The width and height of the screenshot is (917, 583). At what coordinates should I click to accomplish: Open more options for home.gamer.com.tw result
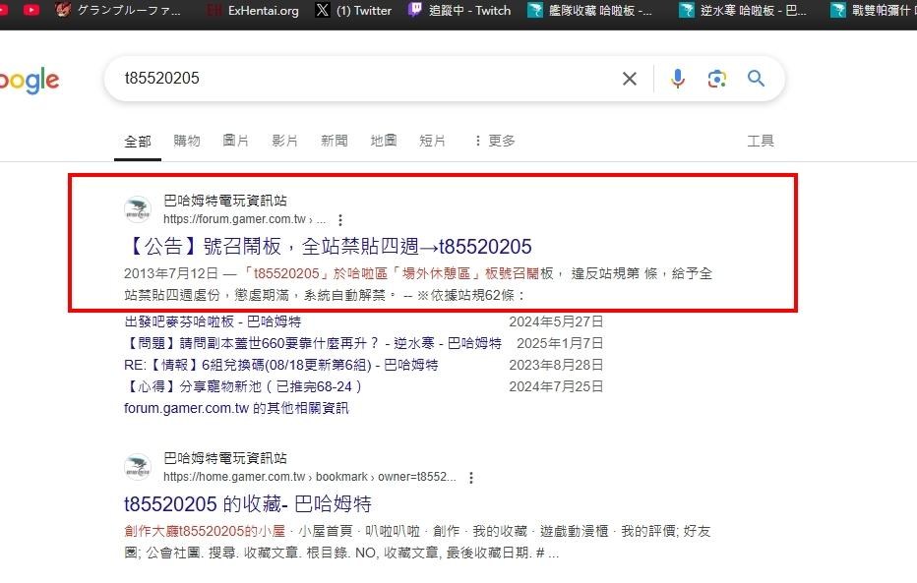471,477
